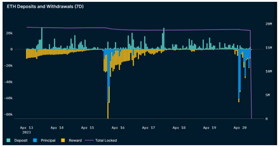The height and width of the screenshot is (147, 280).
Task: Click the tallest deposit bar on Apr 13
Action: click(x=42, y=38)
